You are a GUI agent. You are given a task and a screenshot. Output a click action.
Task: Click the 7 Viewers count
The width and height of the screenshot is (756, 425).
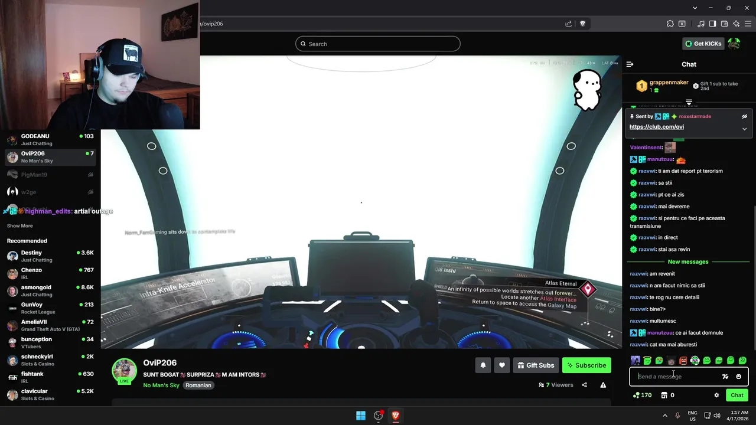tap(555, 385)
